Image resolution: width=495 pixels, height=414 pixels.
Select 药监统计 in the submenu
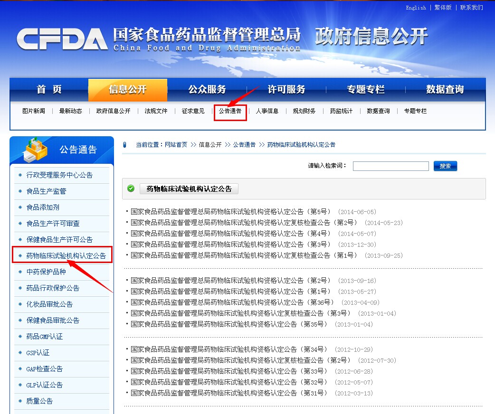point(341,111)
